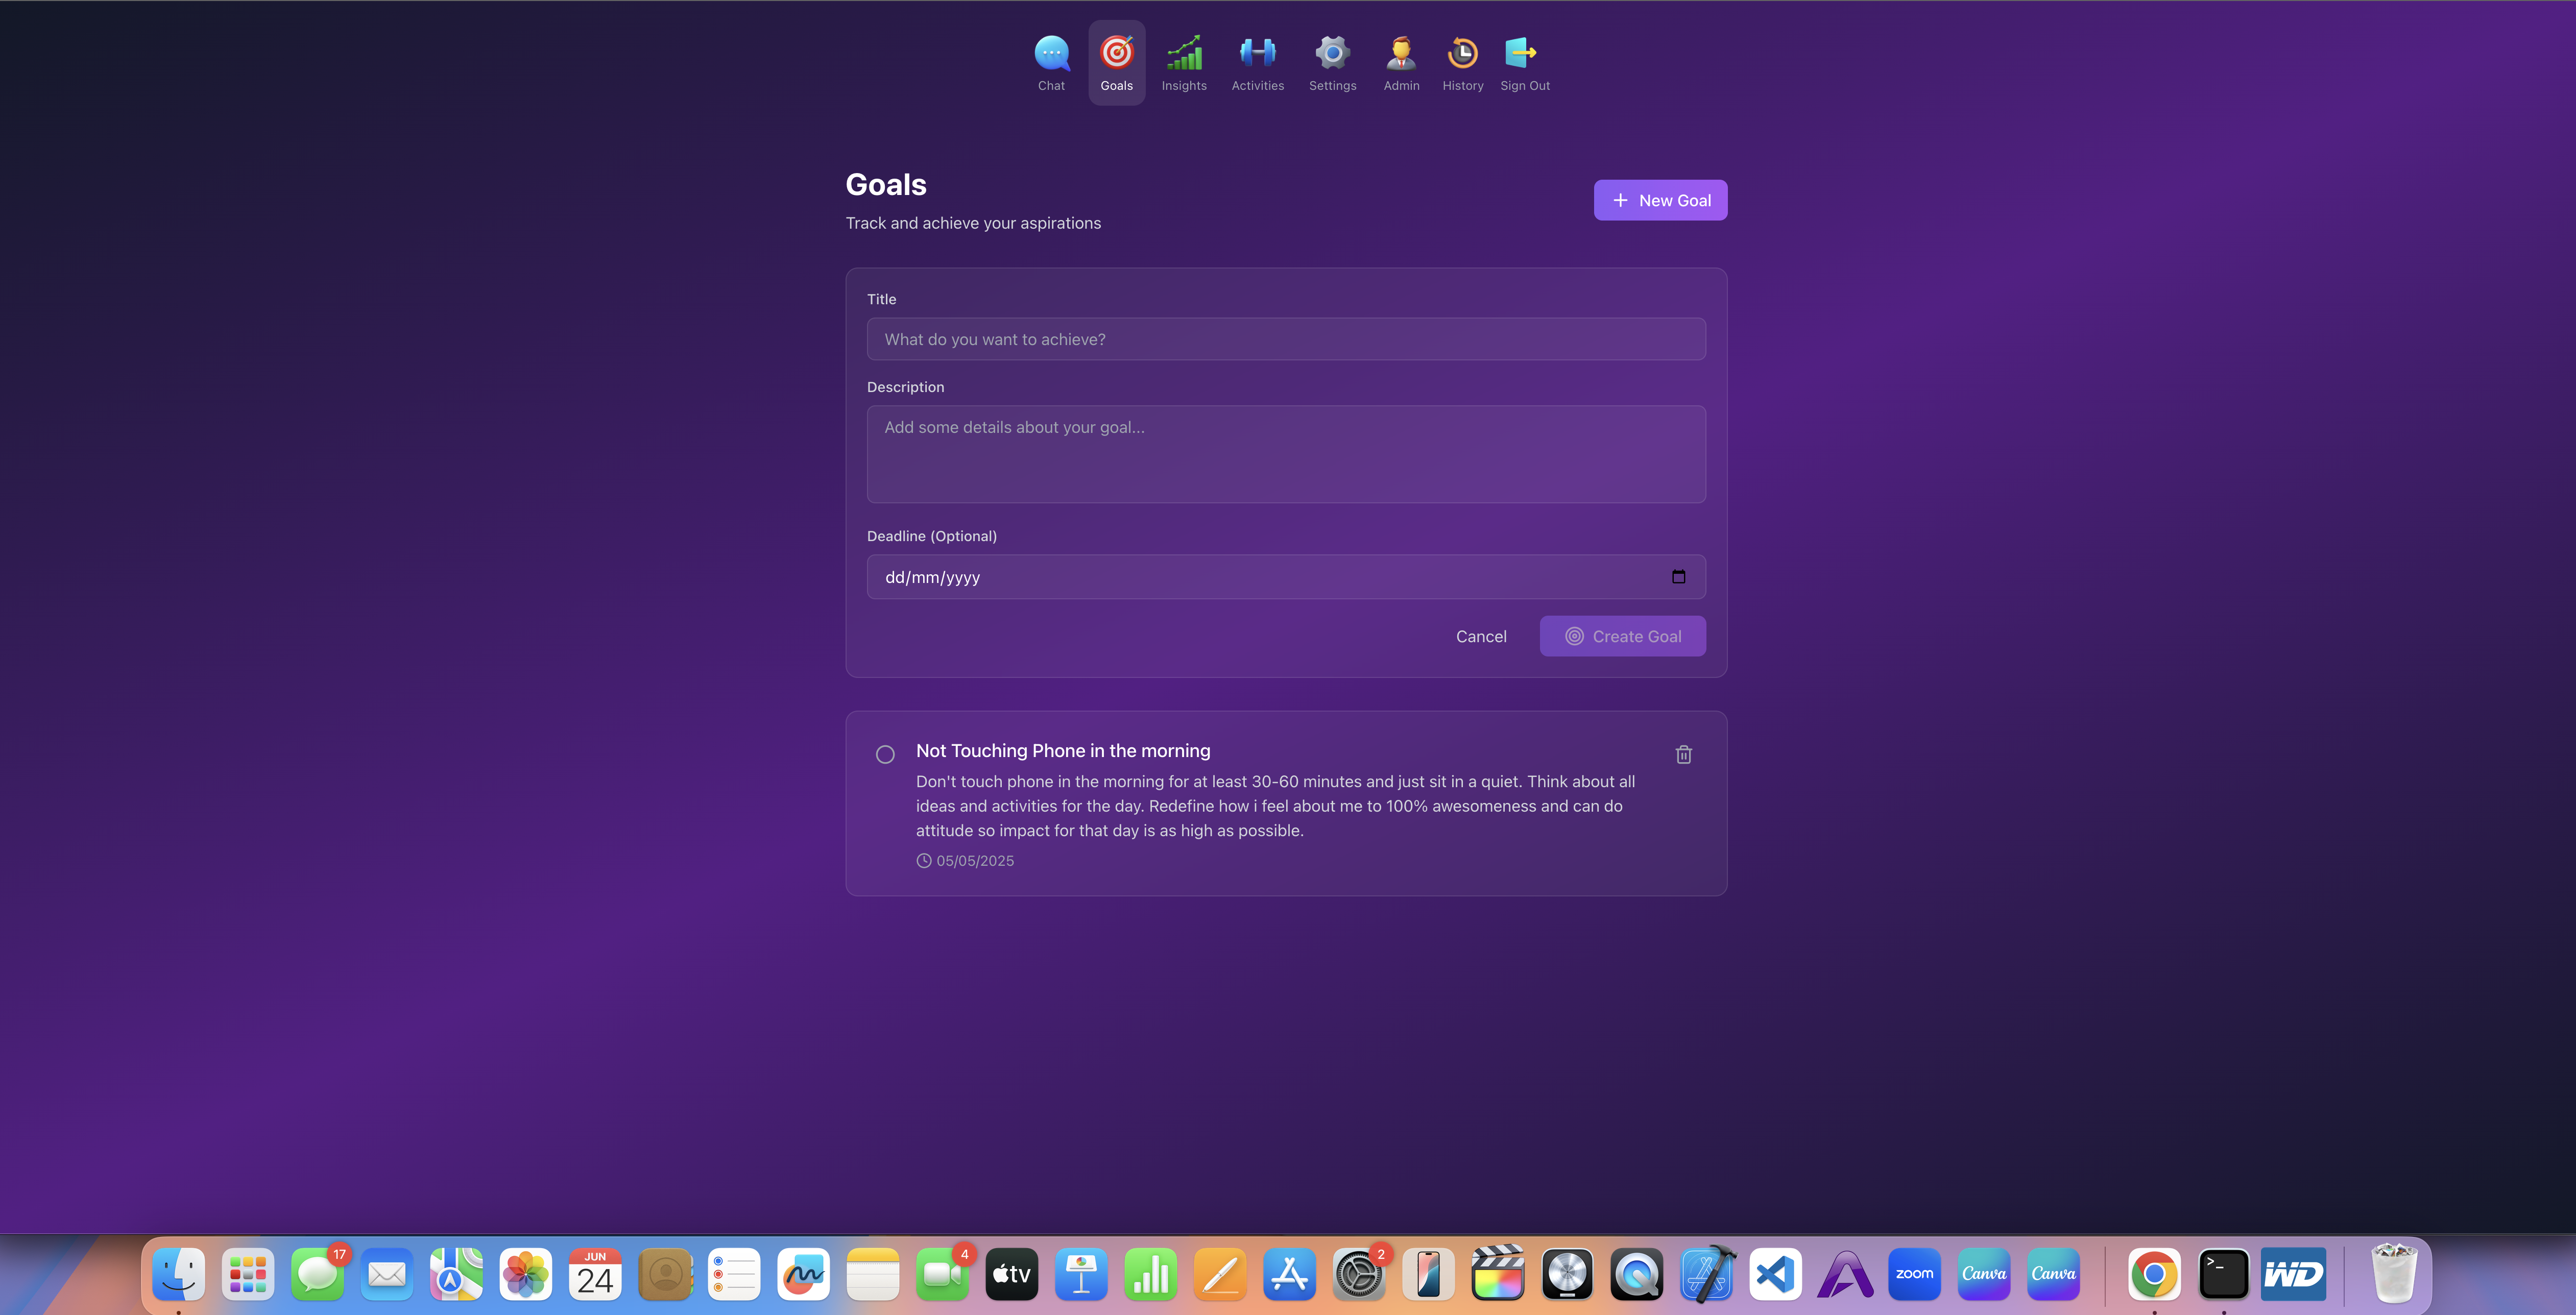
Task: Delete the Not Touching Phone goal
Action: 1683,754
